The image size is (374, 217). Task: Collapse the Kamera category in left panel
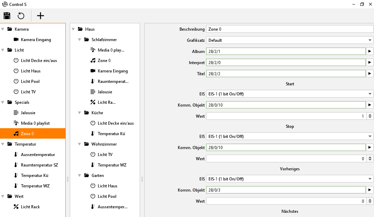click(x=3, y=29)
